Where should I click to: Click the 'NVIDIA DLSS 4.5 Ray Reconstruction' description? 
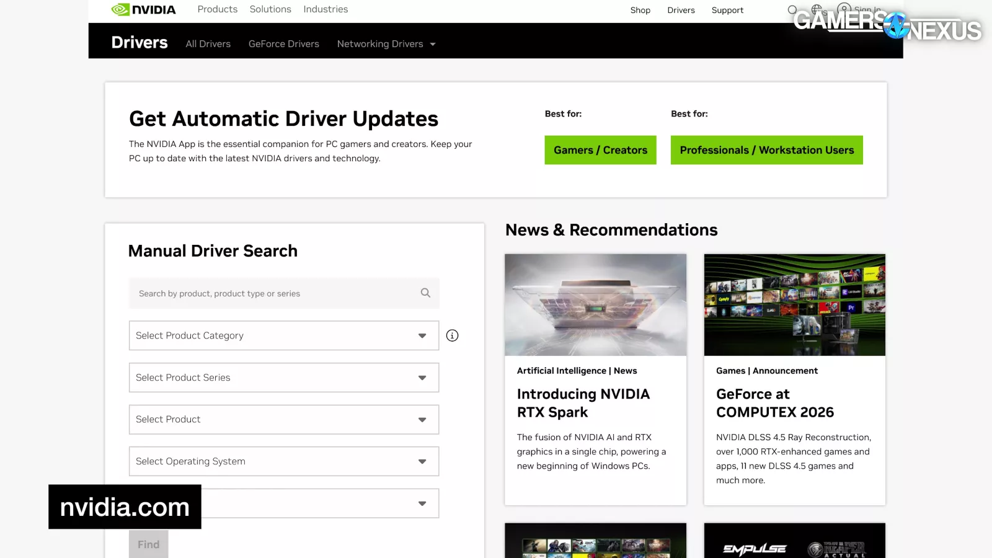[x=794, y=459]
